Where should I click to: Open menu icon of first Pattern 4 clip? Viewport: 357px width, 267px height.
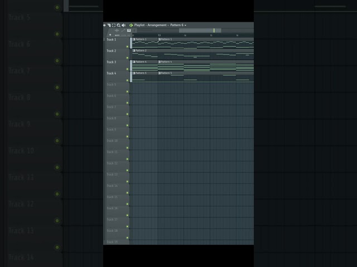(x=134, y=62)
